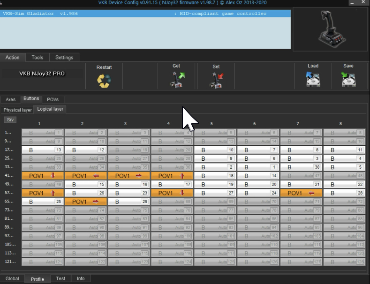
Task: Click disabled Auto cell 128
Action: tap(344, 262)
